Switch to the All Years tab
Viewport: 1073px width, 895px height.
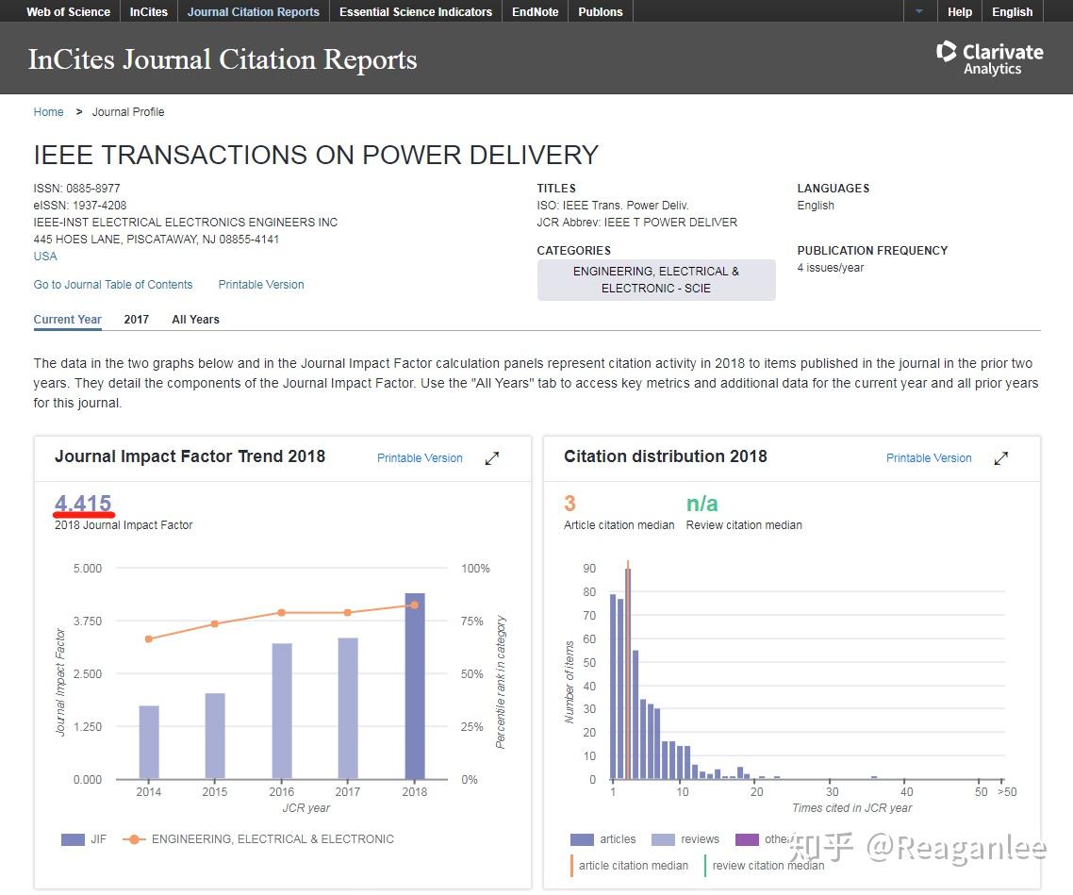tap(195, 320)
